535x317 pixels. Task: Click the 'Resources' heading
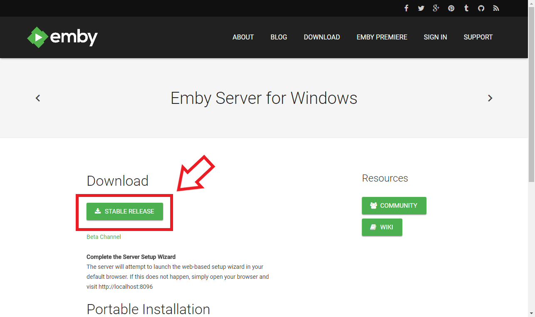(385, 178)
